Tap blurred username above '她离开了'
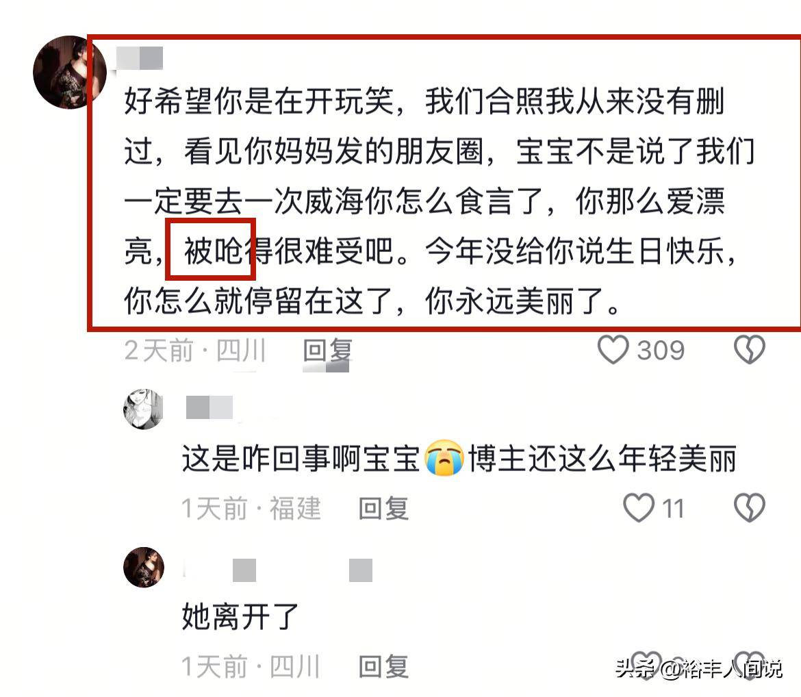 [x=277, y=570]
